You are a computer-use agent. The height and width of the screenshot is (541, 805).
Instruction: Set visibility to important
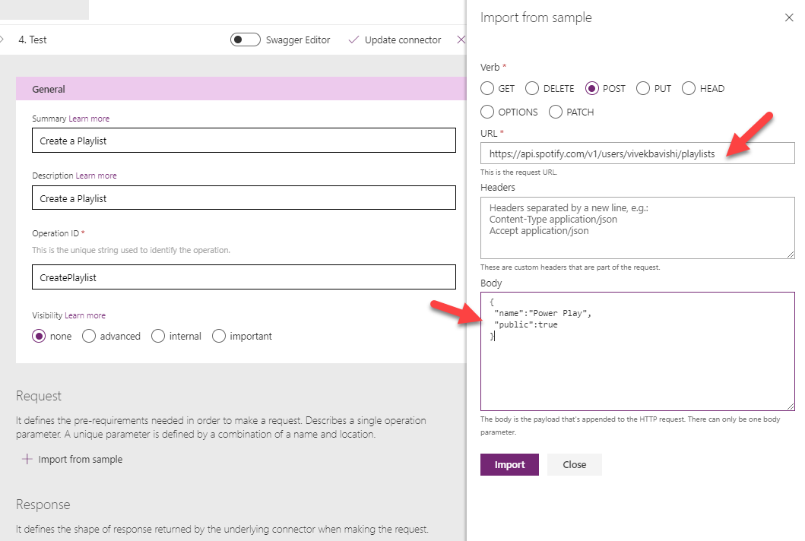coord(219,336)
